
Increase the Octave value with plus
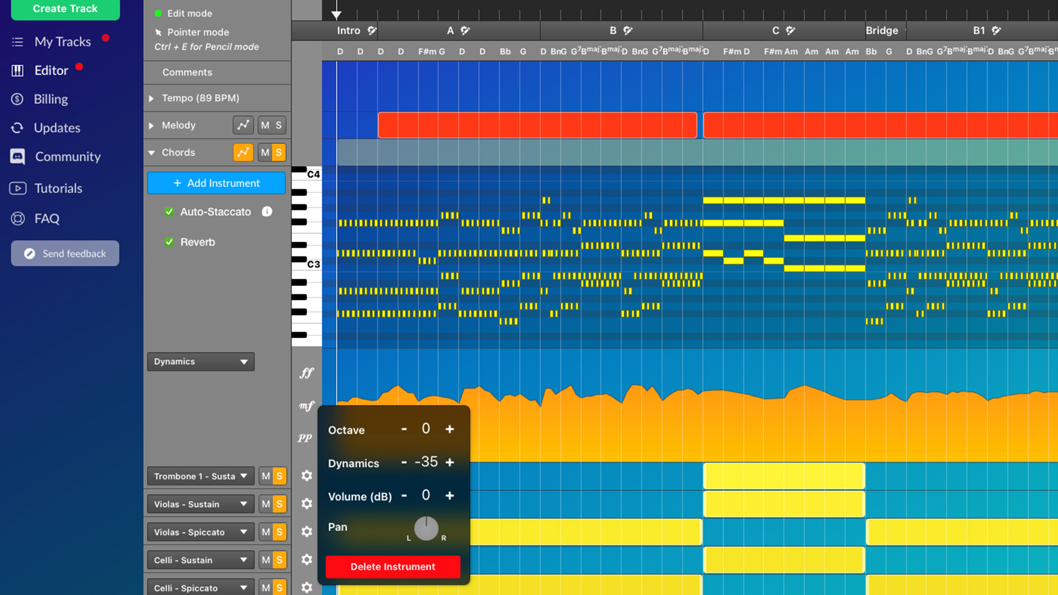450,429
